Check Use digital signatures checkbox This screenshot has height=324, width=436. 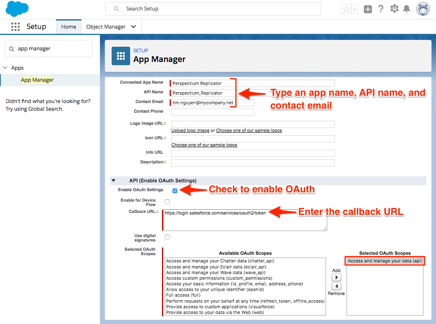pyautogui.click(x=167, y=237)
